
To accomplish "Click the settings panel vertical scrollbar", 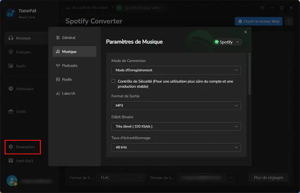I will click(249, 74).
